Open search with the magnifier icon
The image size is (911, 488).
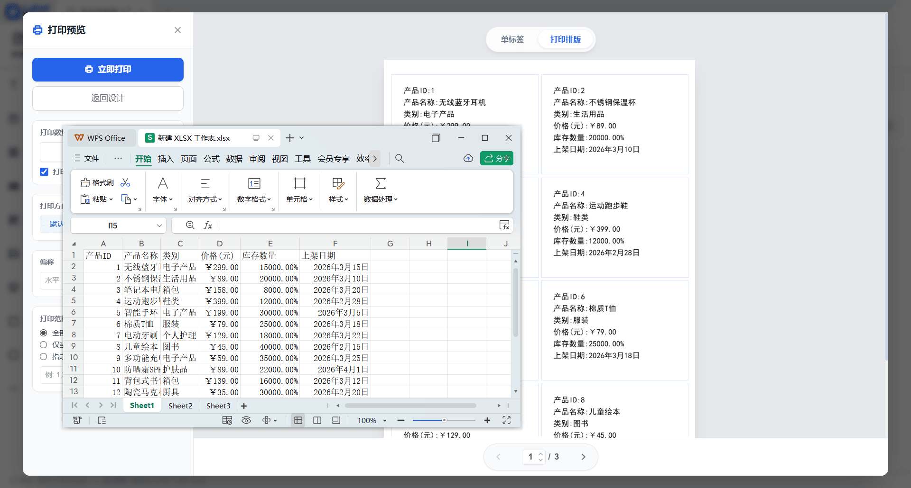pos(400,158)
